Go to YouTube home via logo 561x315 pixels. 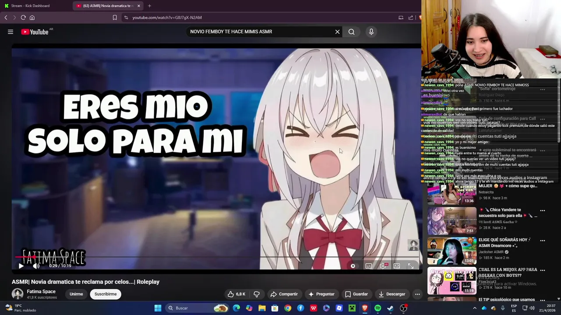coord(35,31)
